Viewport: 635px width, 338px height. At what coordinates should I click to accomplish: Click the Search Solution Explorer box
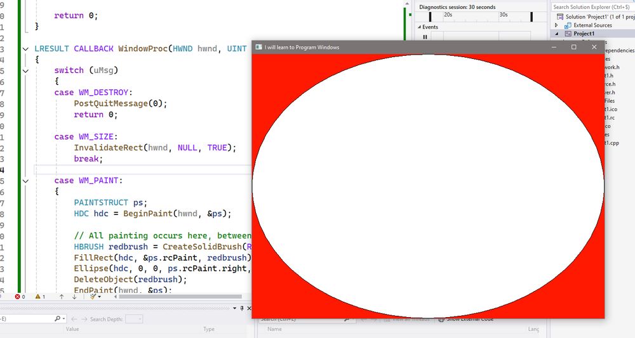(593, 7)
